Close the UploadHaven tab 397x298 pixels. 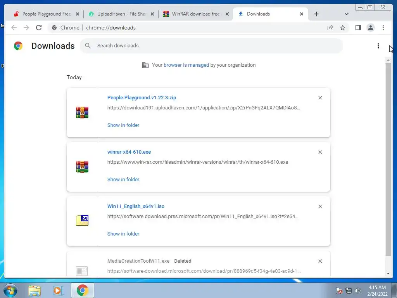pos(152,14)
